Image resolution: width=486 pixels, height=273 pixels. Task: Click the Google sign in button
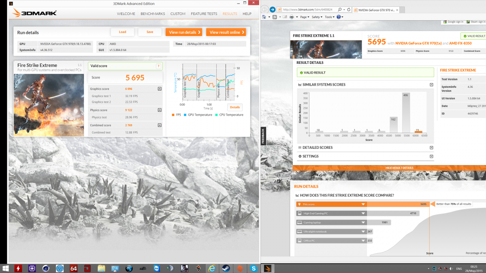pos(453,22)
